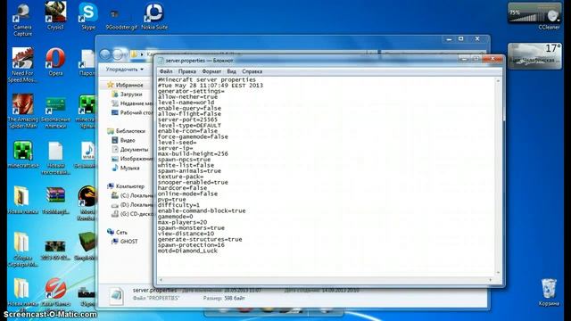The image size is (571, 321).
Task: Open the Файл menu in Notepad
Action: pyautogui.click(x=166, y=71)
